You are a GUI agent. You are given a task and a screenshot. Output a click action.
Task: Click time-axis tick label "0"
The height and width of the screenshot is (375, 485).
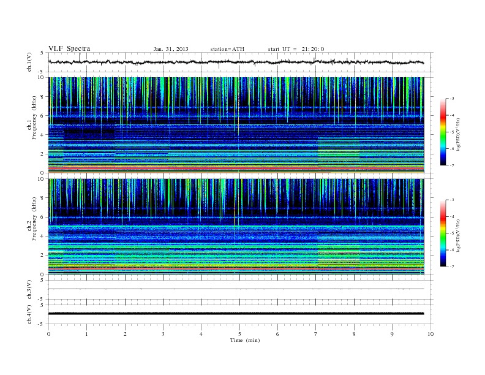pyautogui.click(x=48, y=334)
